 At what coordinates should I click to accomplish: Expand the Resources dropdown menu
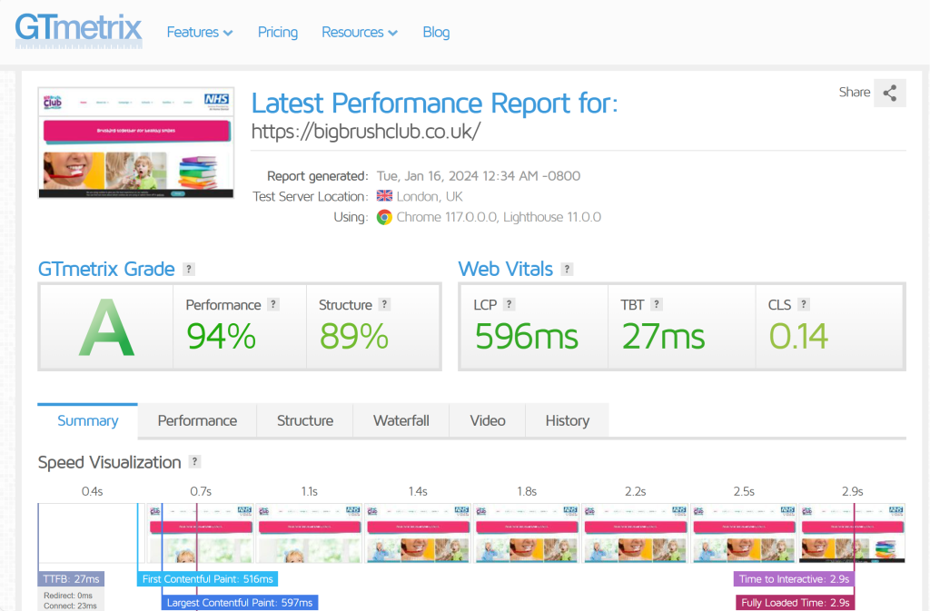[x=360, y=32]
